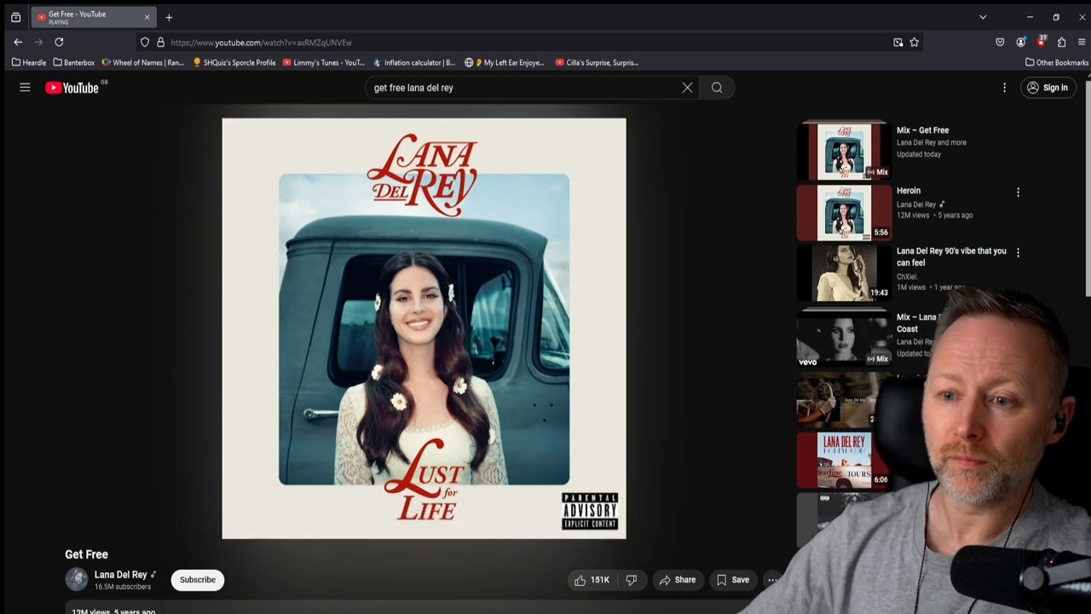Open Heroin video options menu
1091x614 pixels.
(x=1018, y=193)
